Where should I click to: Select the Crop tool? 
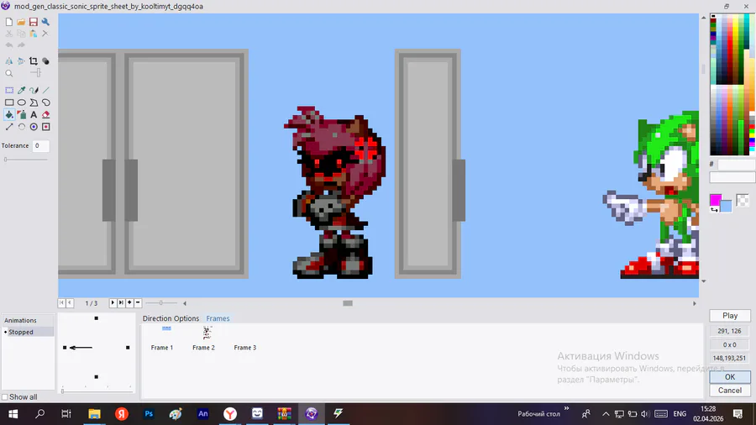click(34, 61)
